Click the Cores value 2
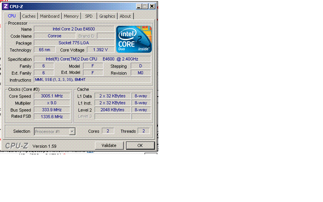The width and height of the screenshot is (323, 202). click(x=108, y=131)
